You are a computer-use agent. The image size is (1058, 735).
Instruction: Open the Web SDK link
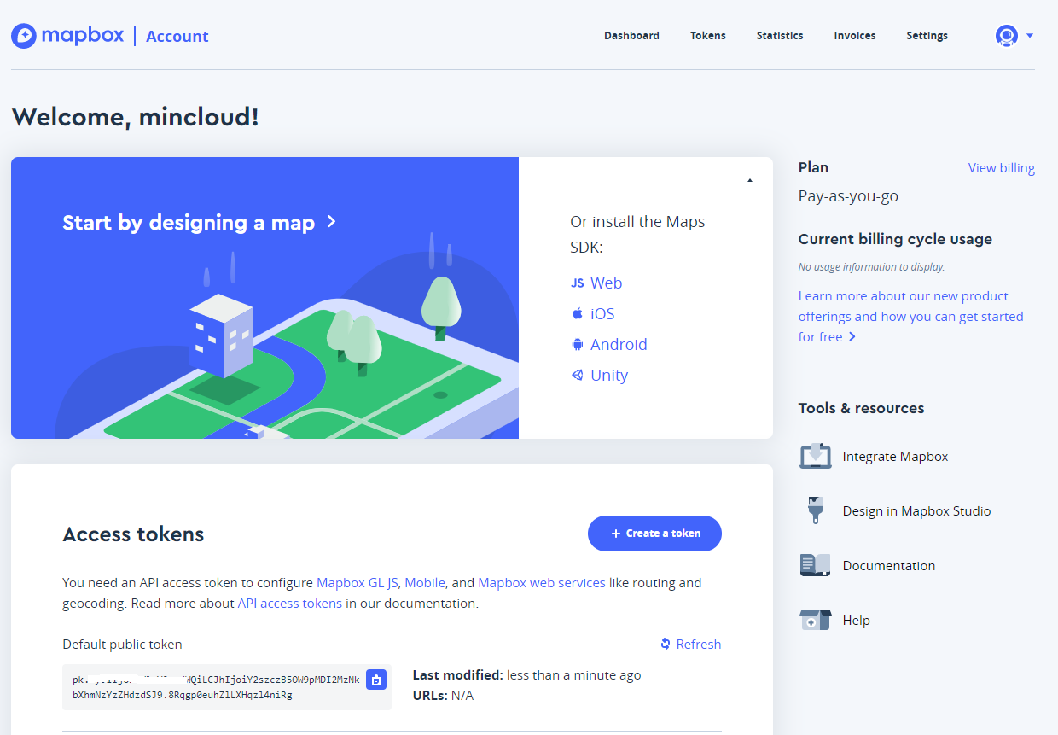pyautogui.click(x=606, y=283)
